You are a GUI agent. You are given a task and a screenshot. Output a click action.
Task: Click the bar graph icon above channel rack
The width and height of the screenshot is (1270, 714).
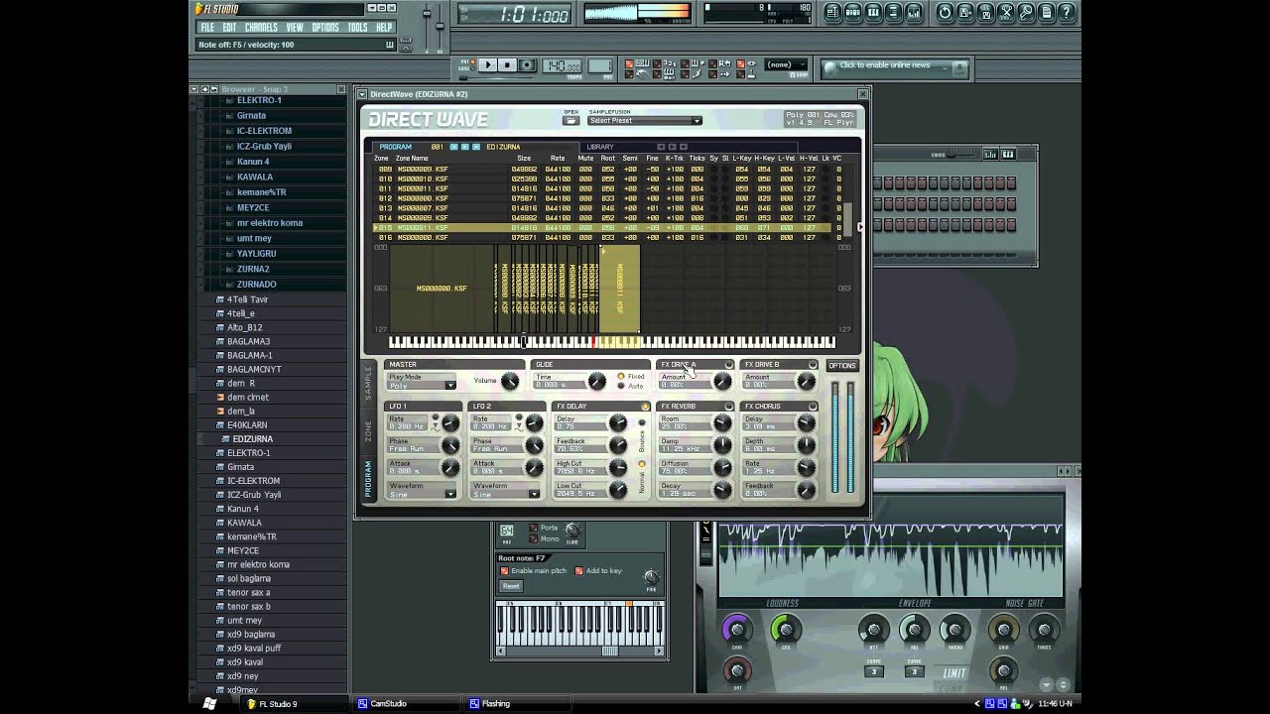990,154
